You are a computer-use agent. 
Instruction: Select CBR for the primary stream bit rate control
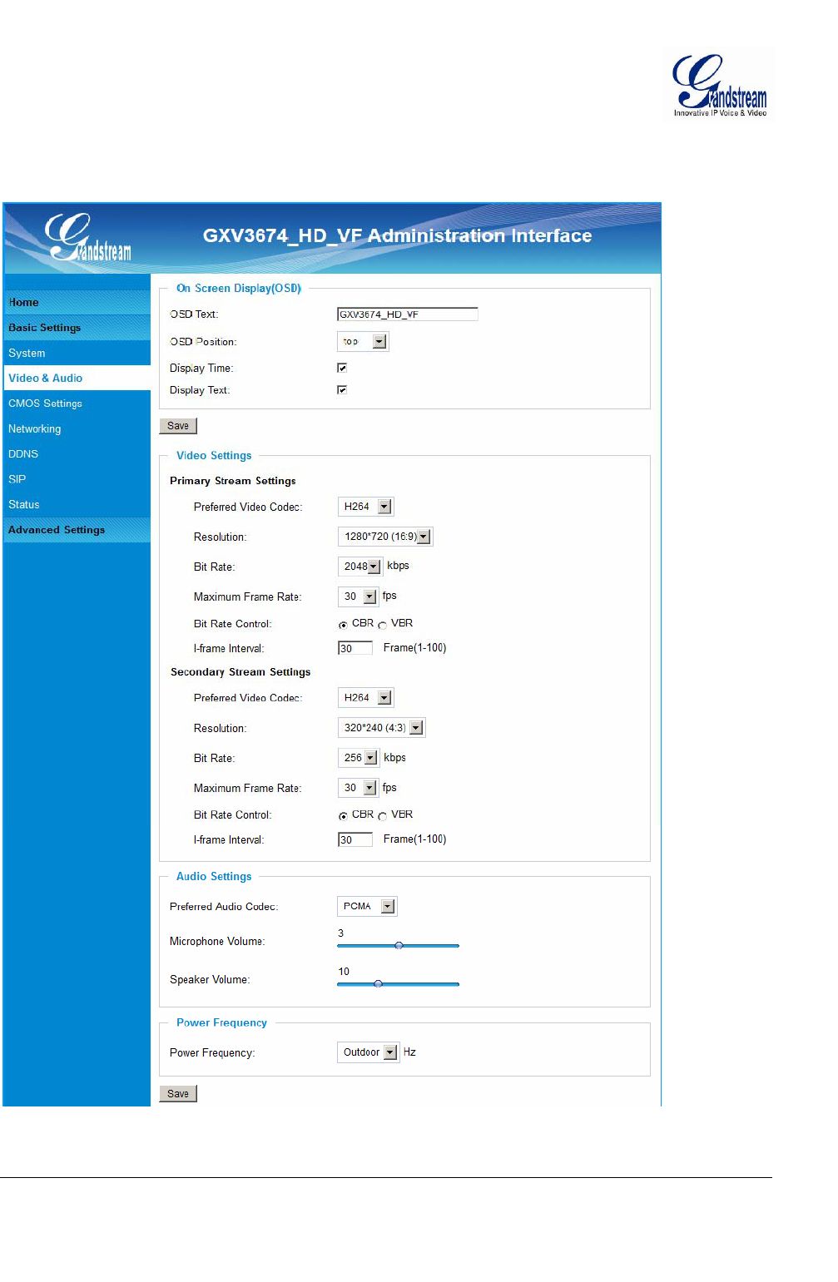click(x=343, y=625)
